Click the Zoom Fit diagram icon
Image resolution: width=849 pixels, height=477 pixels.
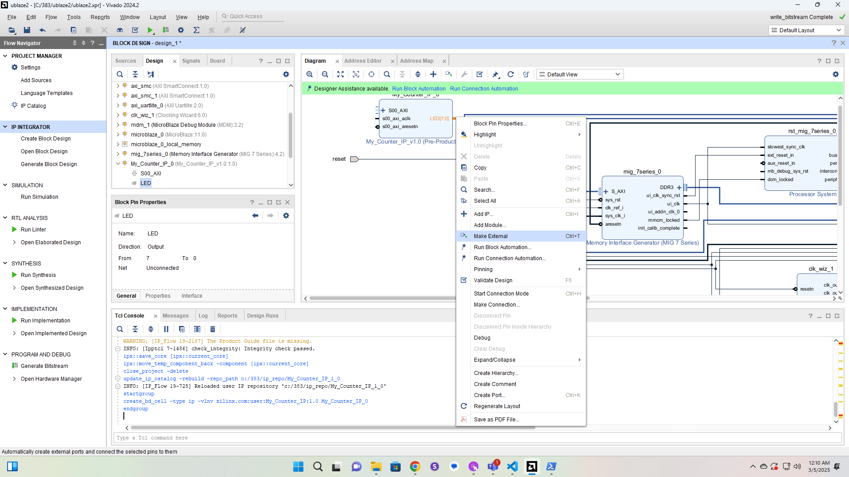coord(340,74)
